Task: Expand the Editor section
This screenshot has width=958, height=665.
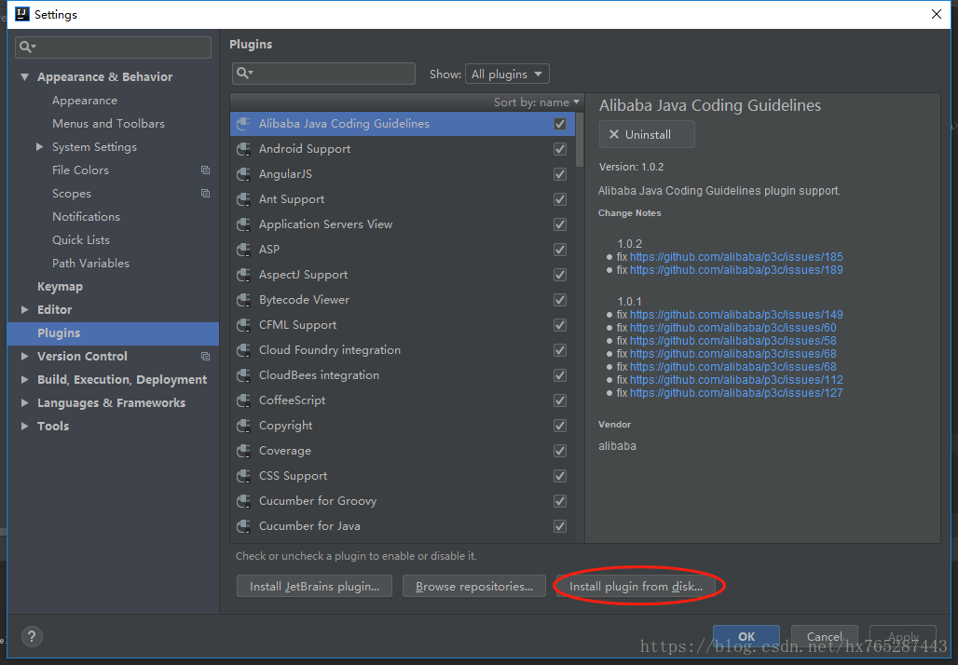Action: [24, 309]
